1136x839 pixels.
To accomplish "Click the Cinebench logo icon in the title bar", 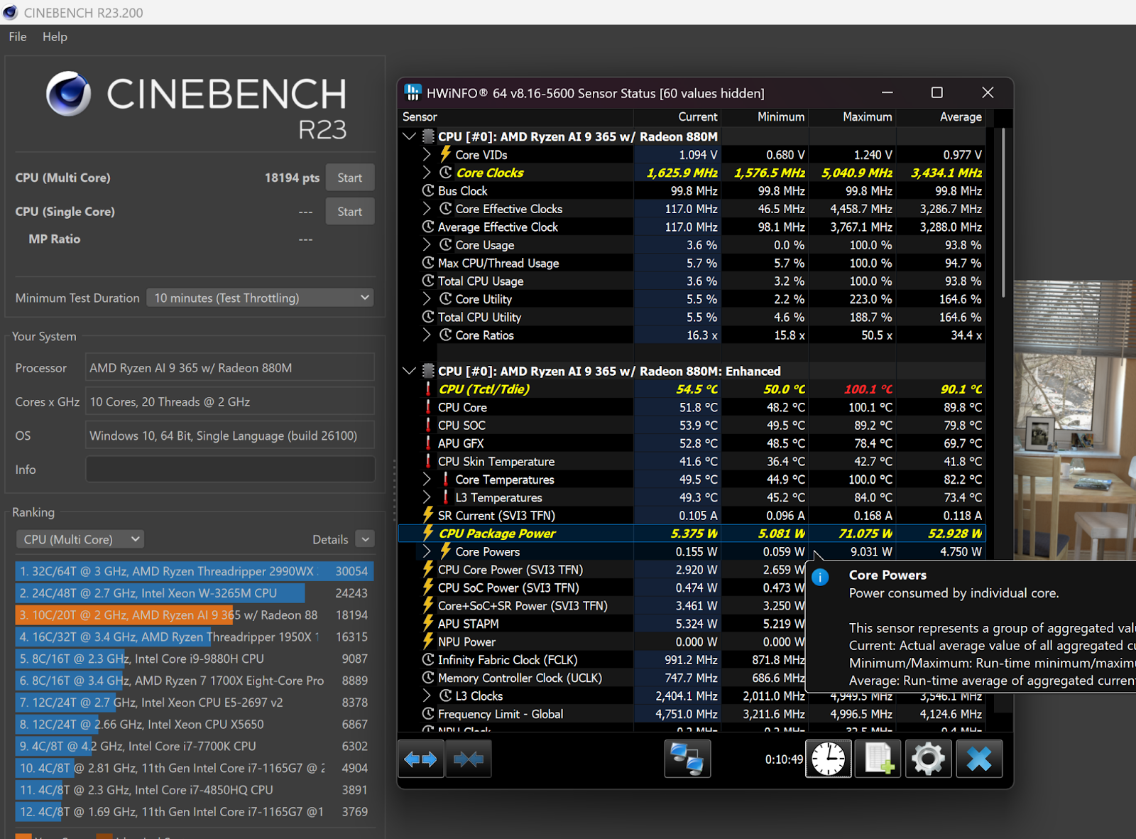I will (11, 12).
